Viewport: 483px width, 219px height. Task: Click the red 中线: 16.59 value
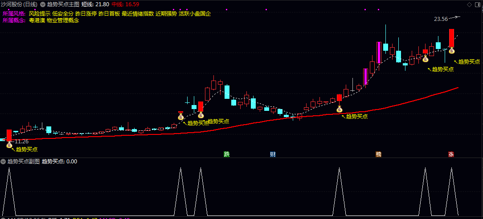tap(125, 4)
